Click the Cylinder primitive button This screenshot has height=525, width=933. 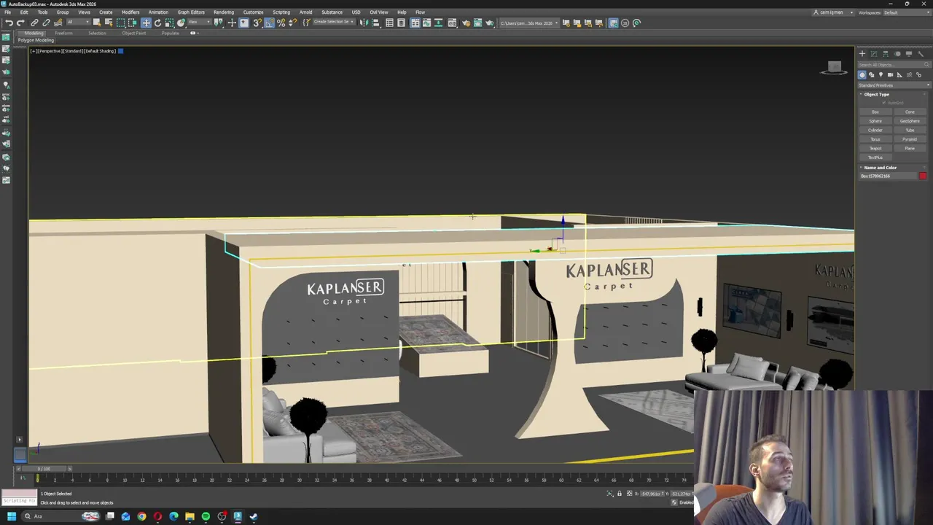[875, 130]
